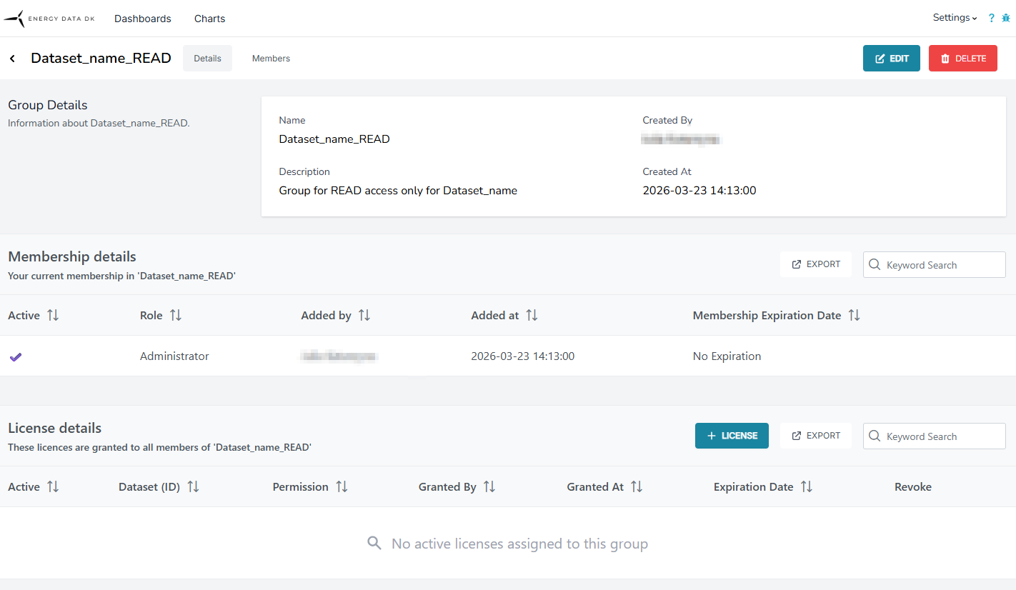Open the Dashboards menu item
Screen dimensions: 1016x590
coord(143,19)
